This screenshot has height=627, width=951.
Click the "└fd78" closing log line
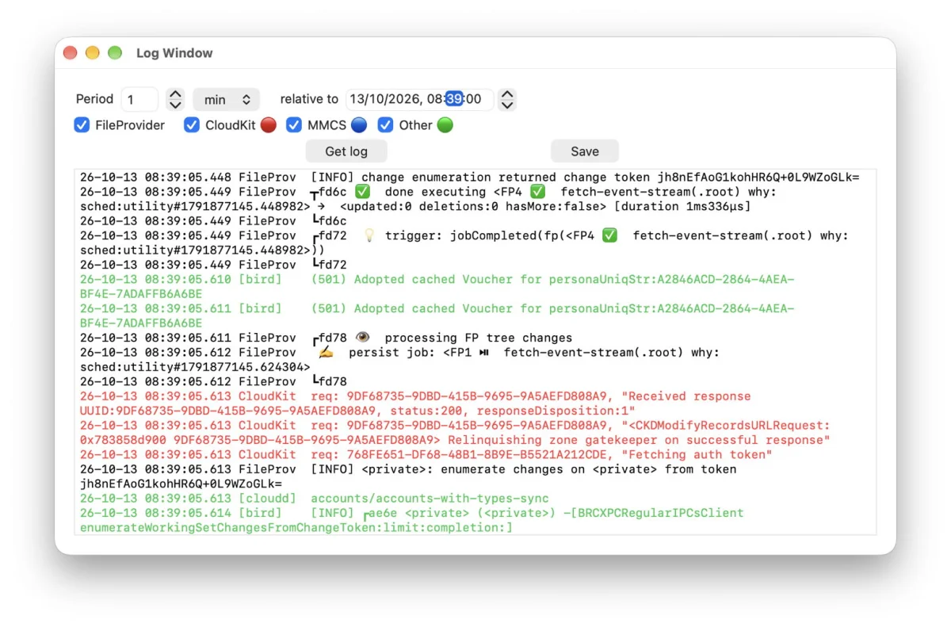213,381
